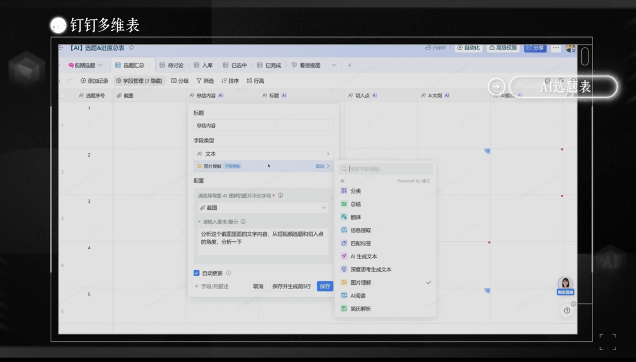
Task: Click 添加记录 to add a record
Action: pos(94,81)
